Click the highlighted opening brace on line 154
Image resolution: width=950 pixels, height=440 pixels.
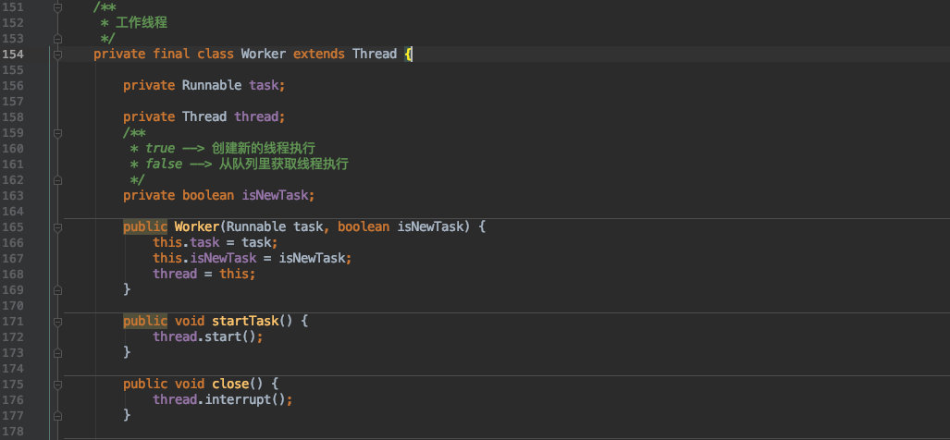408,54
